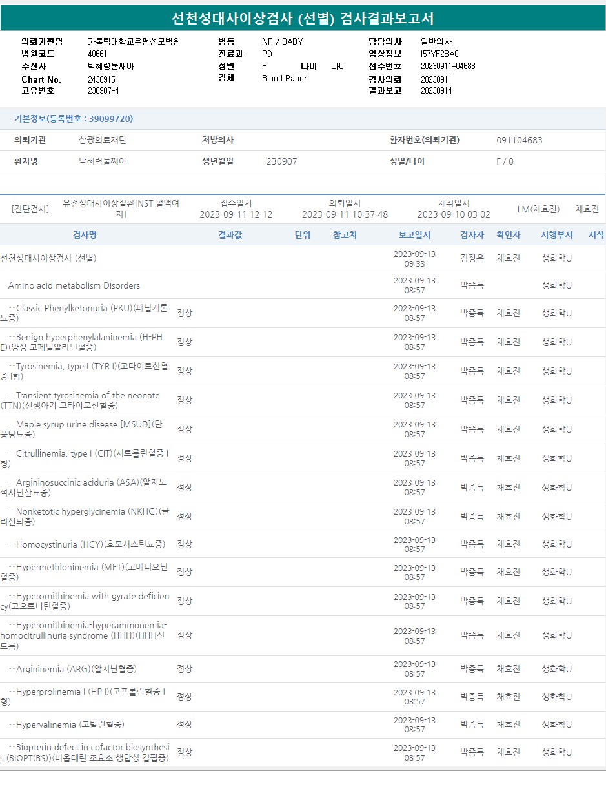This screenshot has width=606, height=802.
Task: Click the hospital code value 40661
Action: 97,54
